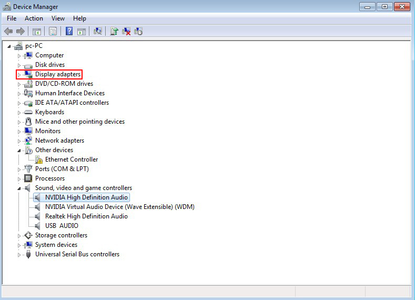Select Realtek High Definition Audio device
415x300 pixels.
coord(86,216)
